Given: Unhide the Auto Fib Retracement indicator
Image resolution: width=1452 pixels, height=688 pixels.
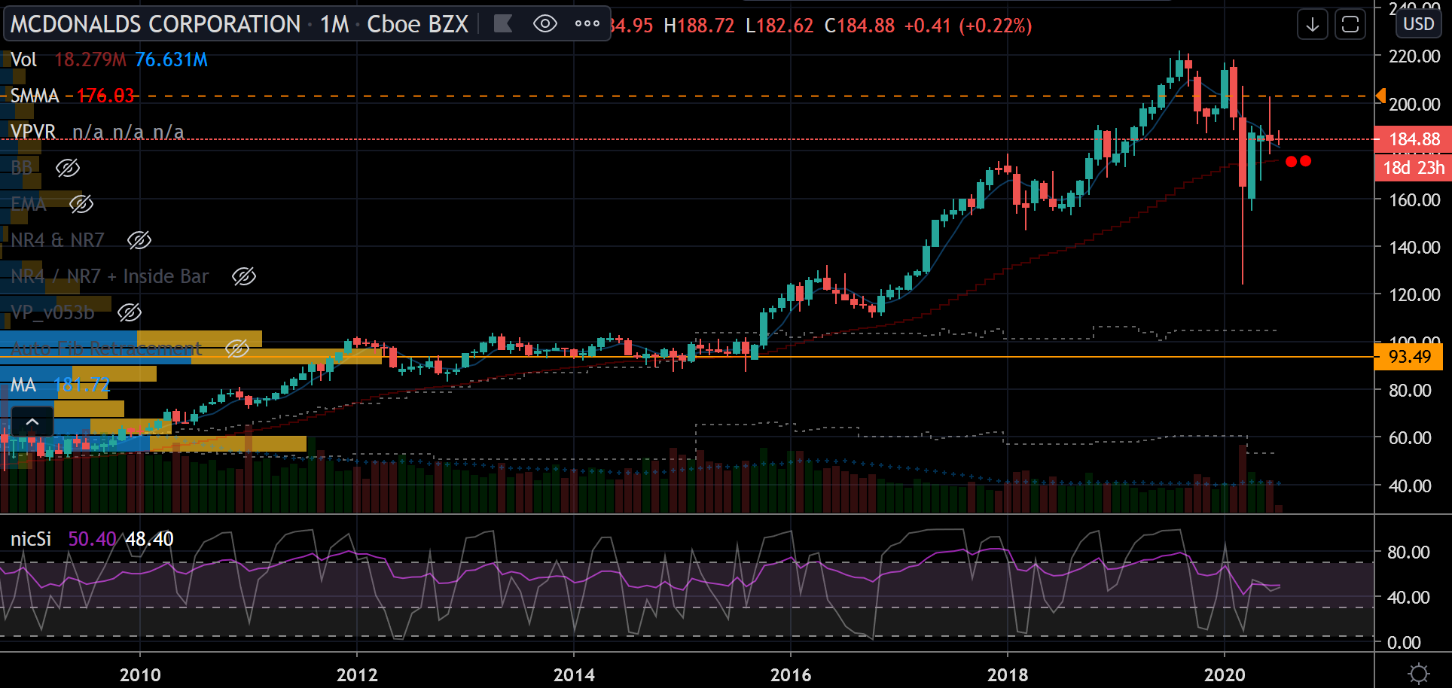Looking at the screenshot, I should click(x=237, y=349).
